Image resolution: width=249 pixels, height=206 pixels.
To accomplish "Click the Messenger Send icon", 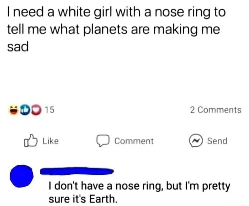I will coord(197,141).
